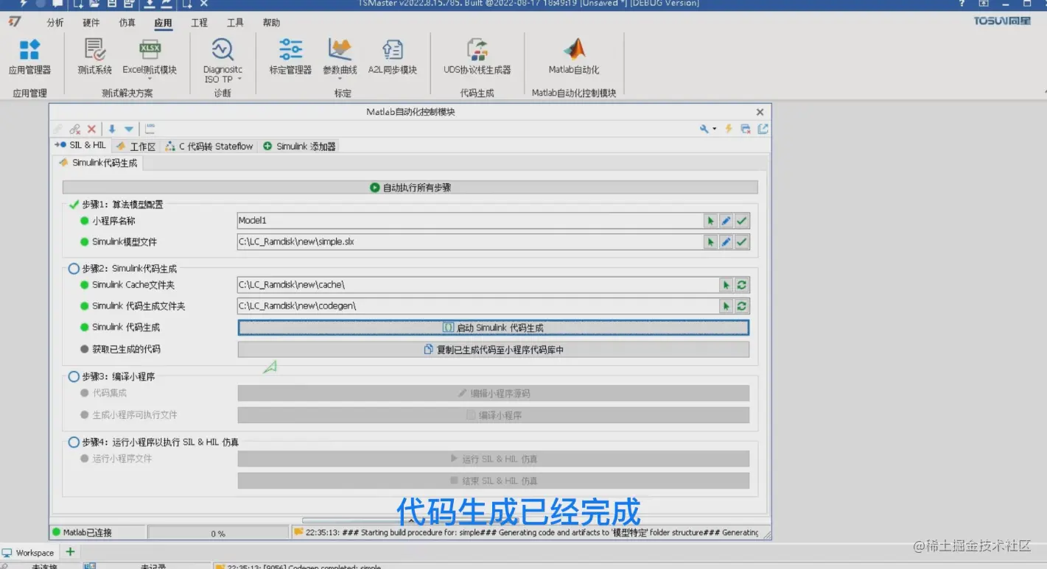1047x569 pixels.
Task: Click the cursor pick icon for Simulink模型文件
Action: click(710, 242)
